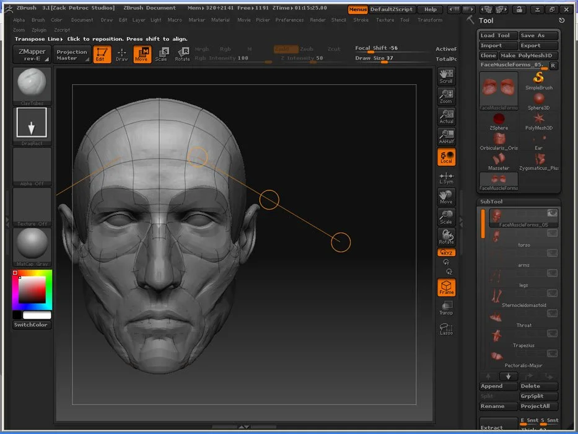Adjust the Draw Size slider
Viewport: 578px width, 434px height.
384,61
